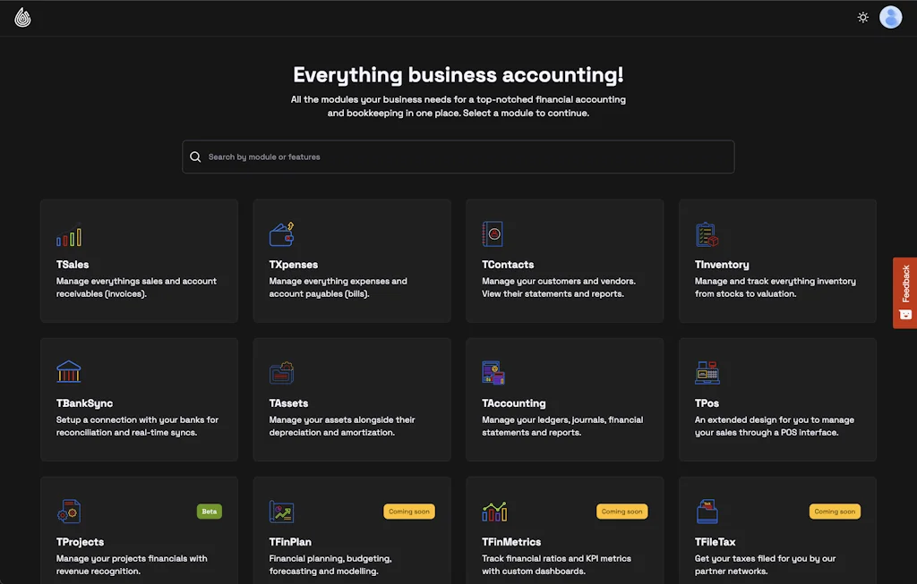The width and height of the screenshot is (917, 584).
Task: Open the TFinMetrics chart icon
Action: click(493, 511)
